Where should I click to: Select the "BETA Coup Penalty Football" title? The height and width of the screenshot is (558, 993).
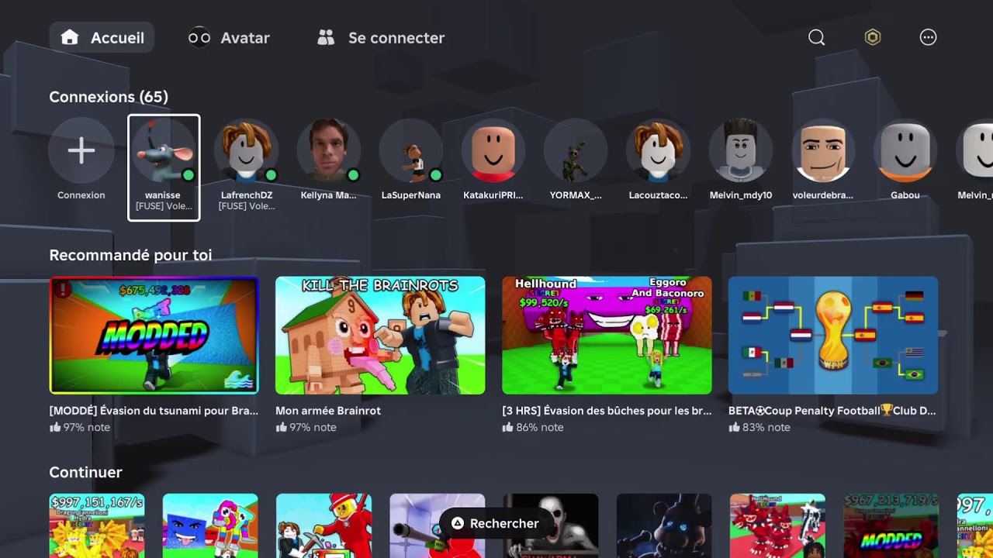pyautogui.click(x=832, y=411)
